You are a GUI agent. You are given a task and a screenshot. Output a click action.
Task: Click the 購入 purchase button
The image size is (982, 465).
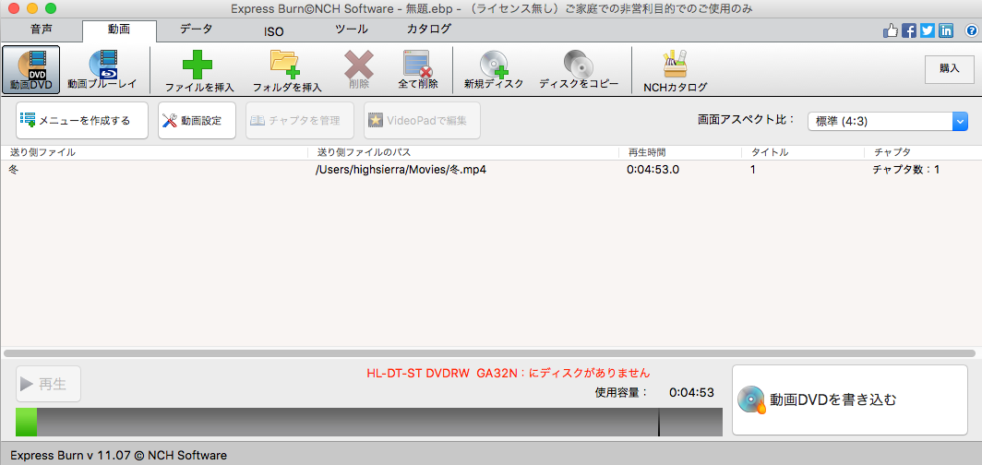coord(949,68)
